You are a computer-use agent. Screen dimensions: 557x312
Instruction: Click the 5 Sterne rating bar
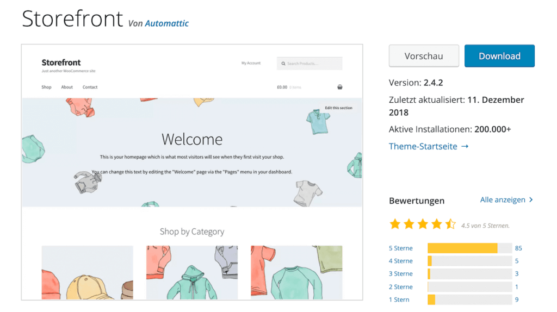pyautogui.click(x=469, y=248)
